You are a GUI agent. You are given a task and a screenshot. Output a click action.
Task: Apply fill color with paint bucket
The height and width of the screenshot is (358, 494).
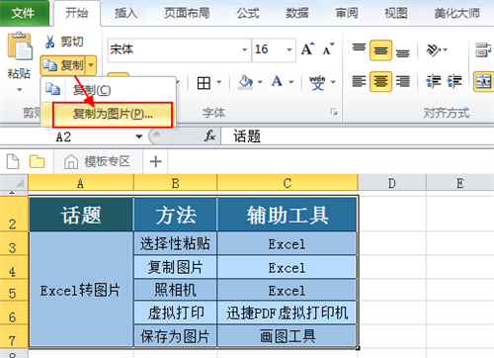tap(246, 82)
